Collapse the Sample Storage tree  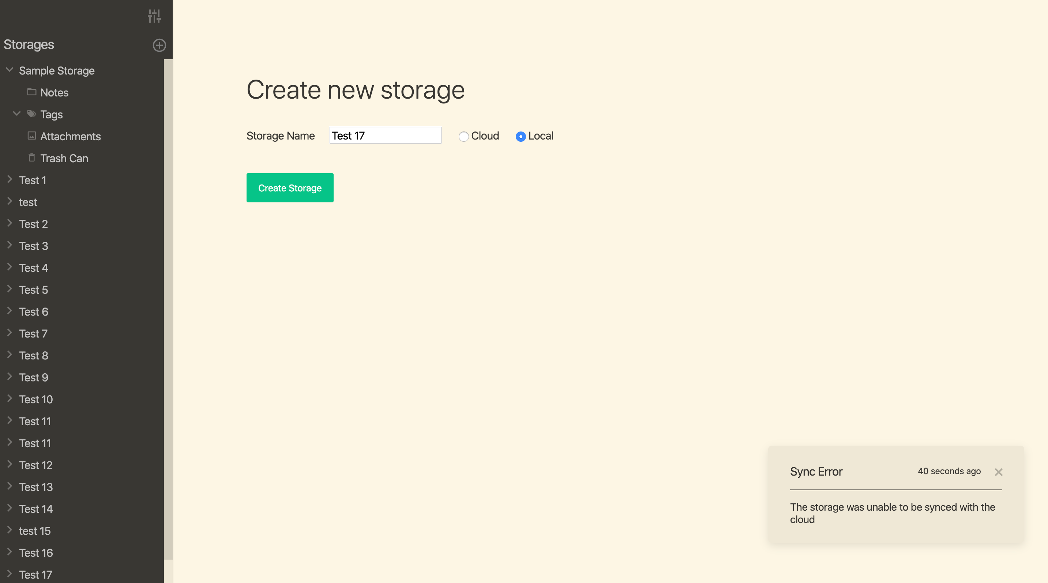[x=10, y=70]
